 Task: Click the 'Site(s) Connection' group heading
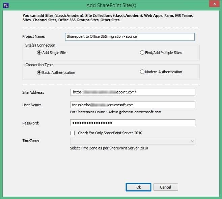point(40,45)
